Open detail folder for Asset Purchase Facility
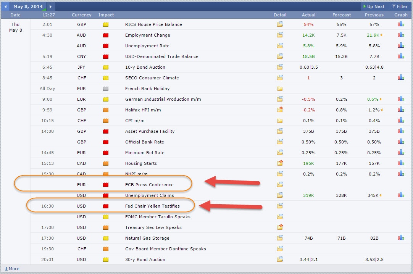The height and width of the screenshot is (274, 413). (x=280, y=131)
